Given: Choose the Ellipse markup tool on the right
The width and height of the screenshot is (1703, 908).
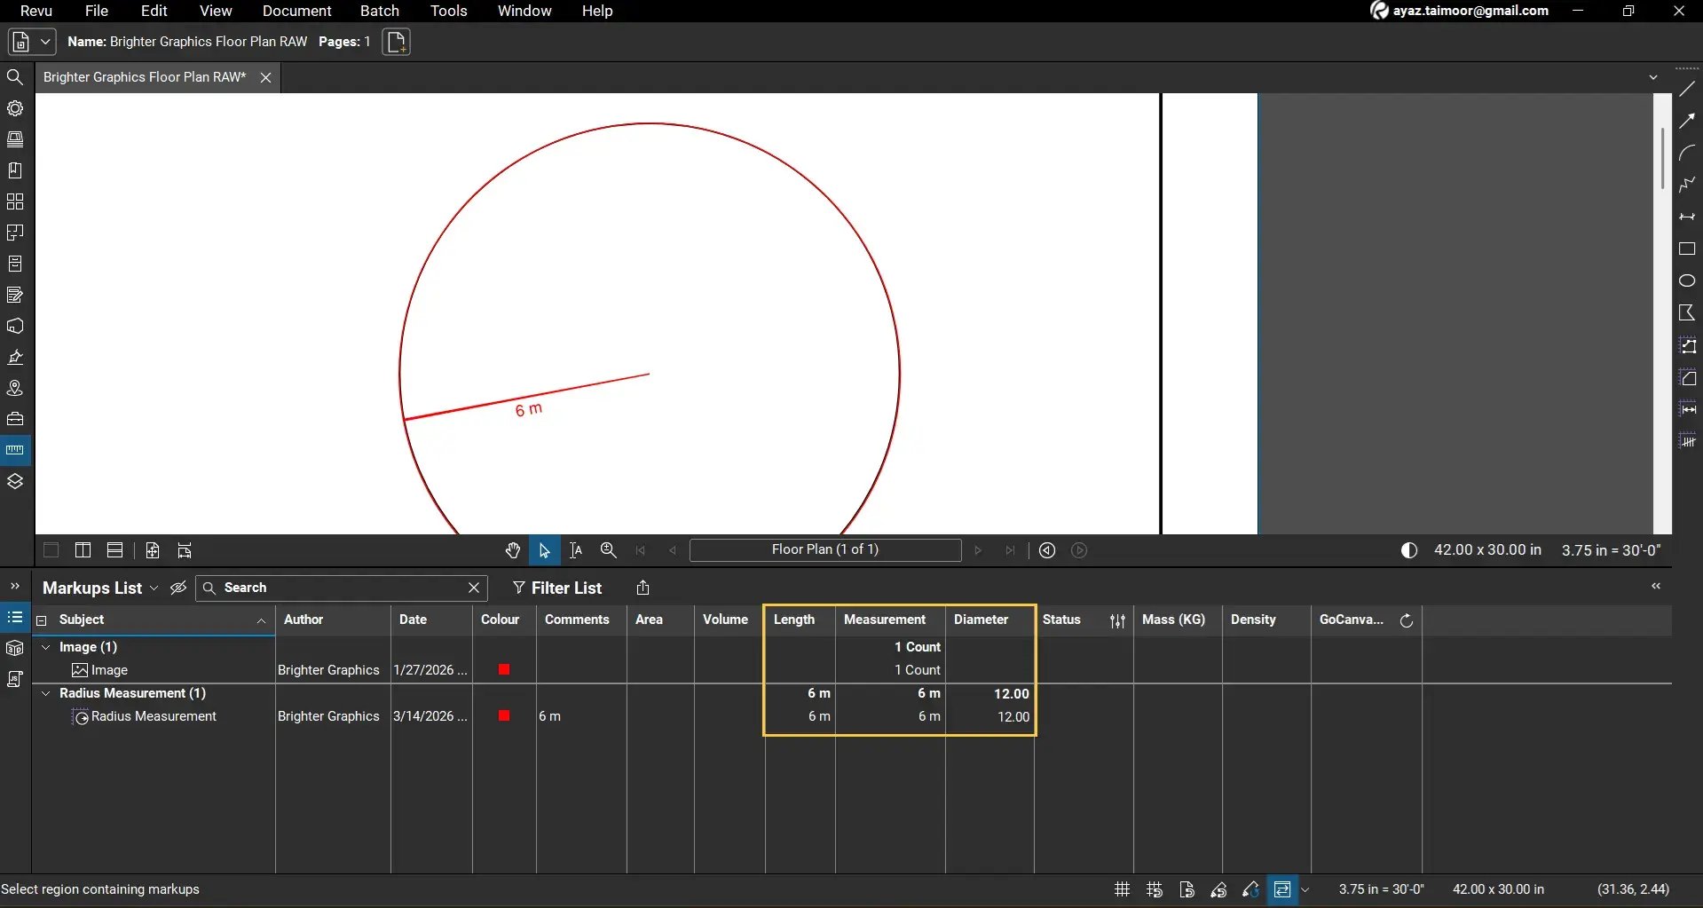Looking at the screenshot, I should (x=1689, y=280).
